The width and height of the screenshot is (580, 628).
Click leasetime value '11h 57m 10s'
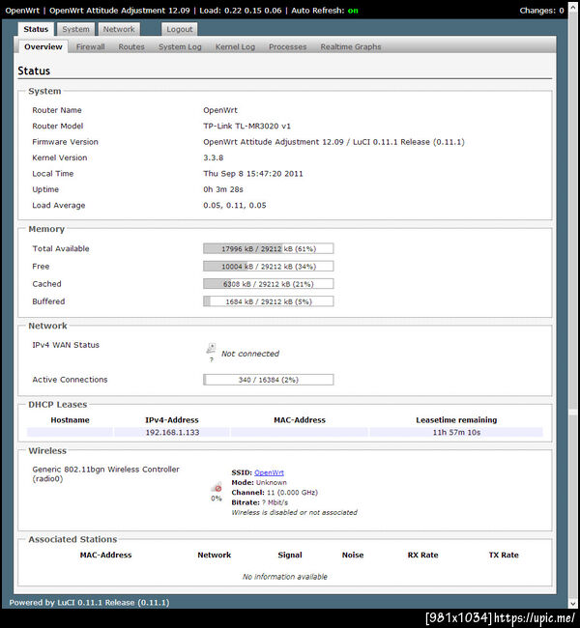click(456, 432)
